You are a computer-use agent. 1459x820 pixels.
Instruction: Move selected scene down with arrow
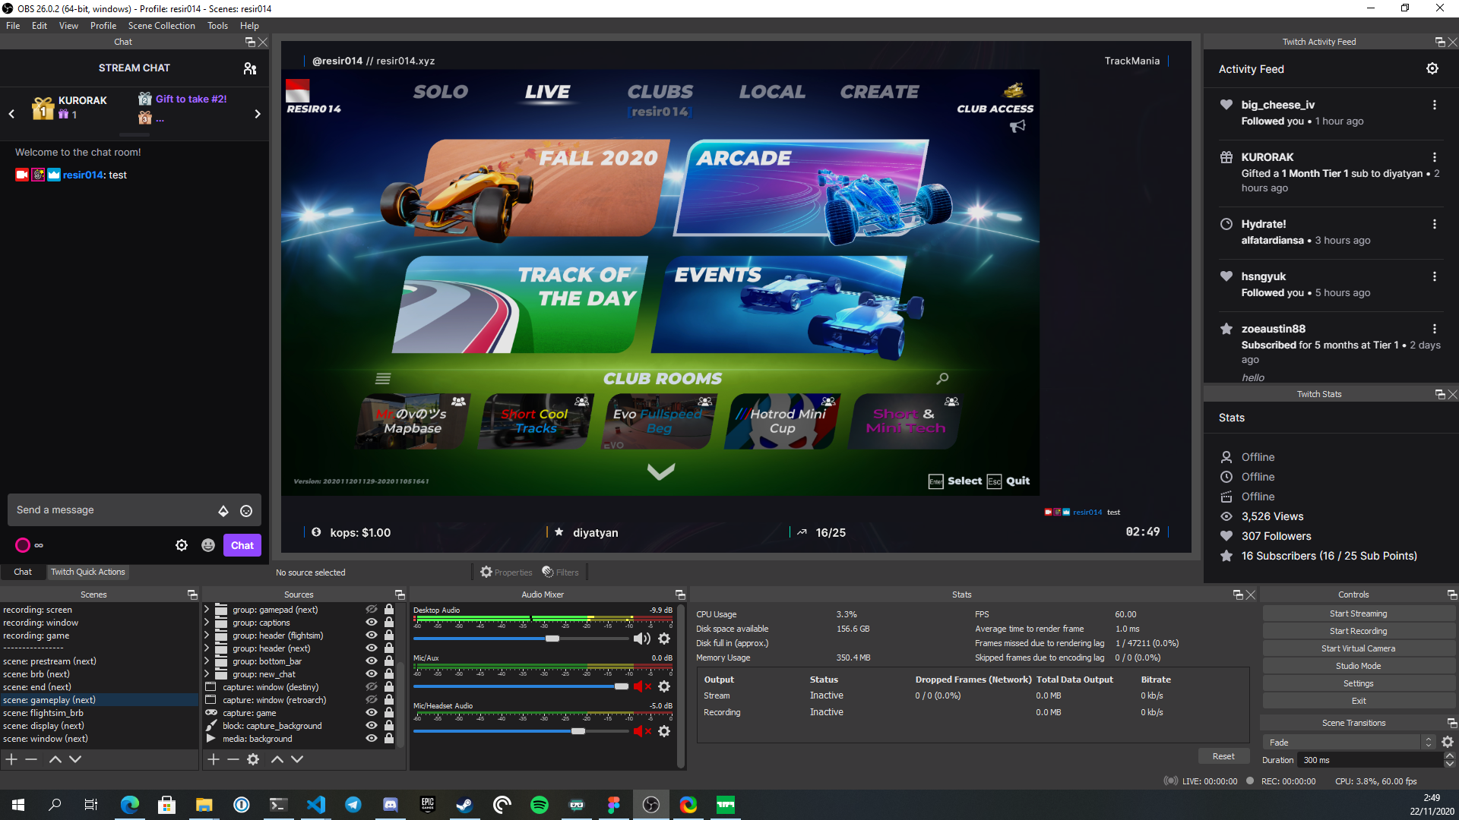[75, 759]
